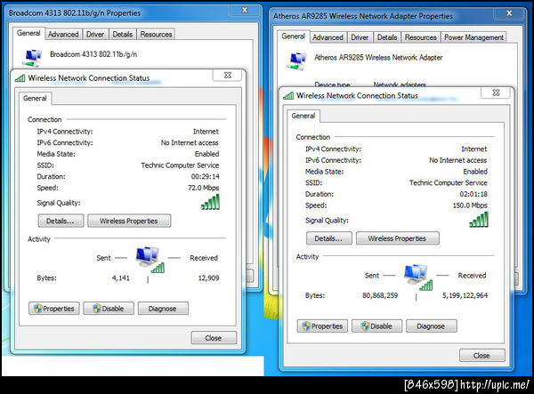This screenshot has height=394, width=534.
Task: Click the '150.0 Mbps' speed value
Action: coord(470,205)
